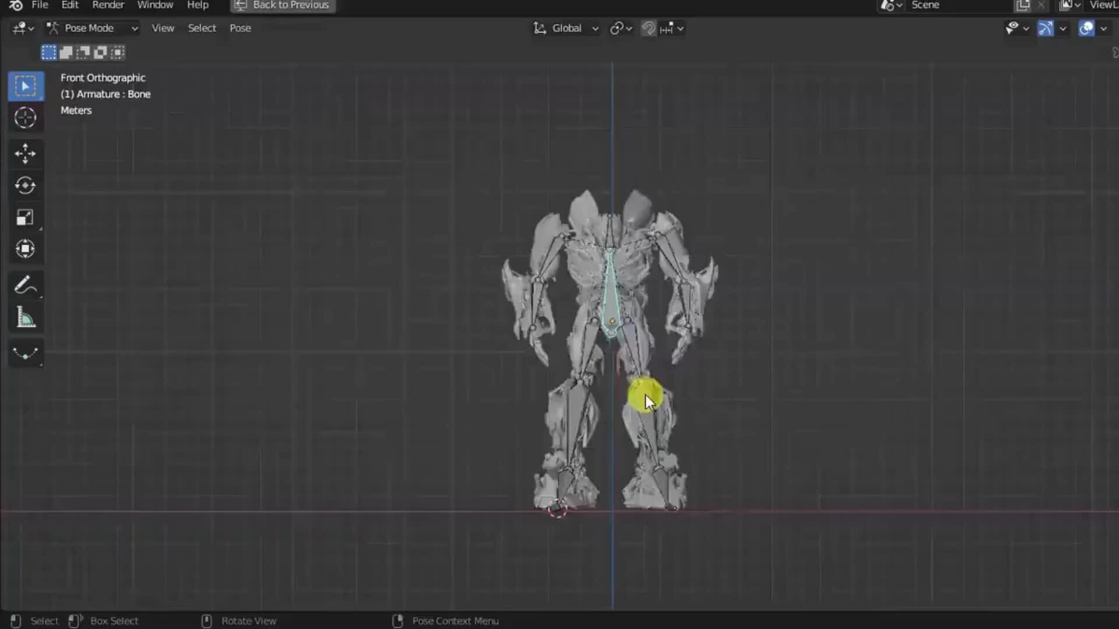Viewport: 1119px width, 629px height.
Task: Open the Pose Mode dropdown
Action: coord(90,28)
